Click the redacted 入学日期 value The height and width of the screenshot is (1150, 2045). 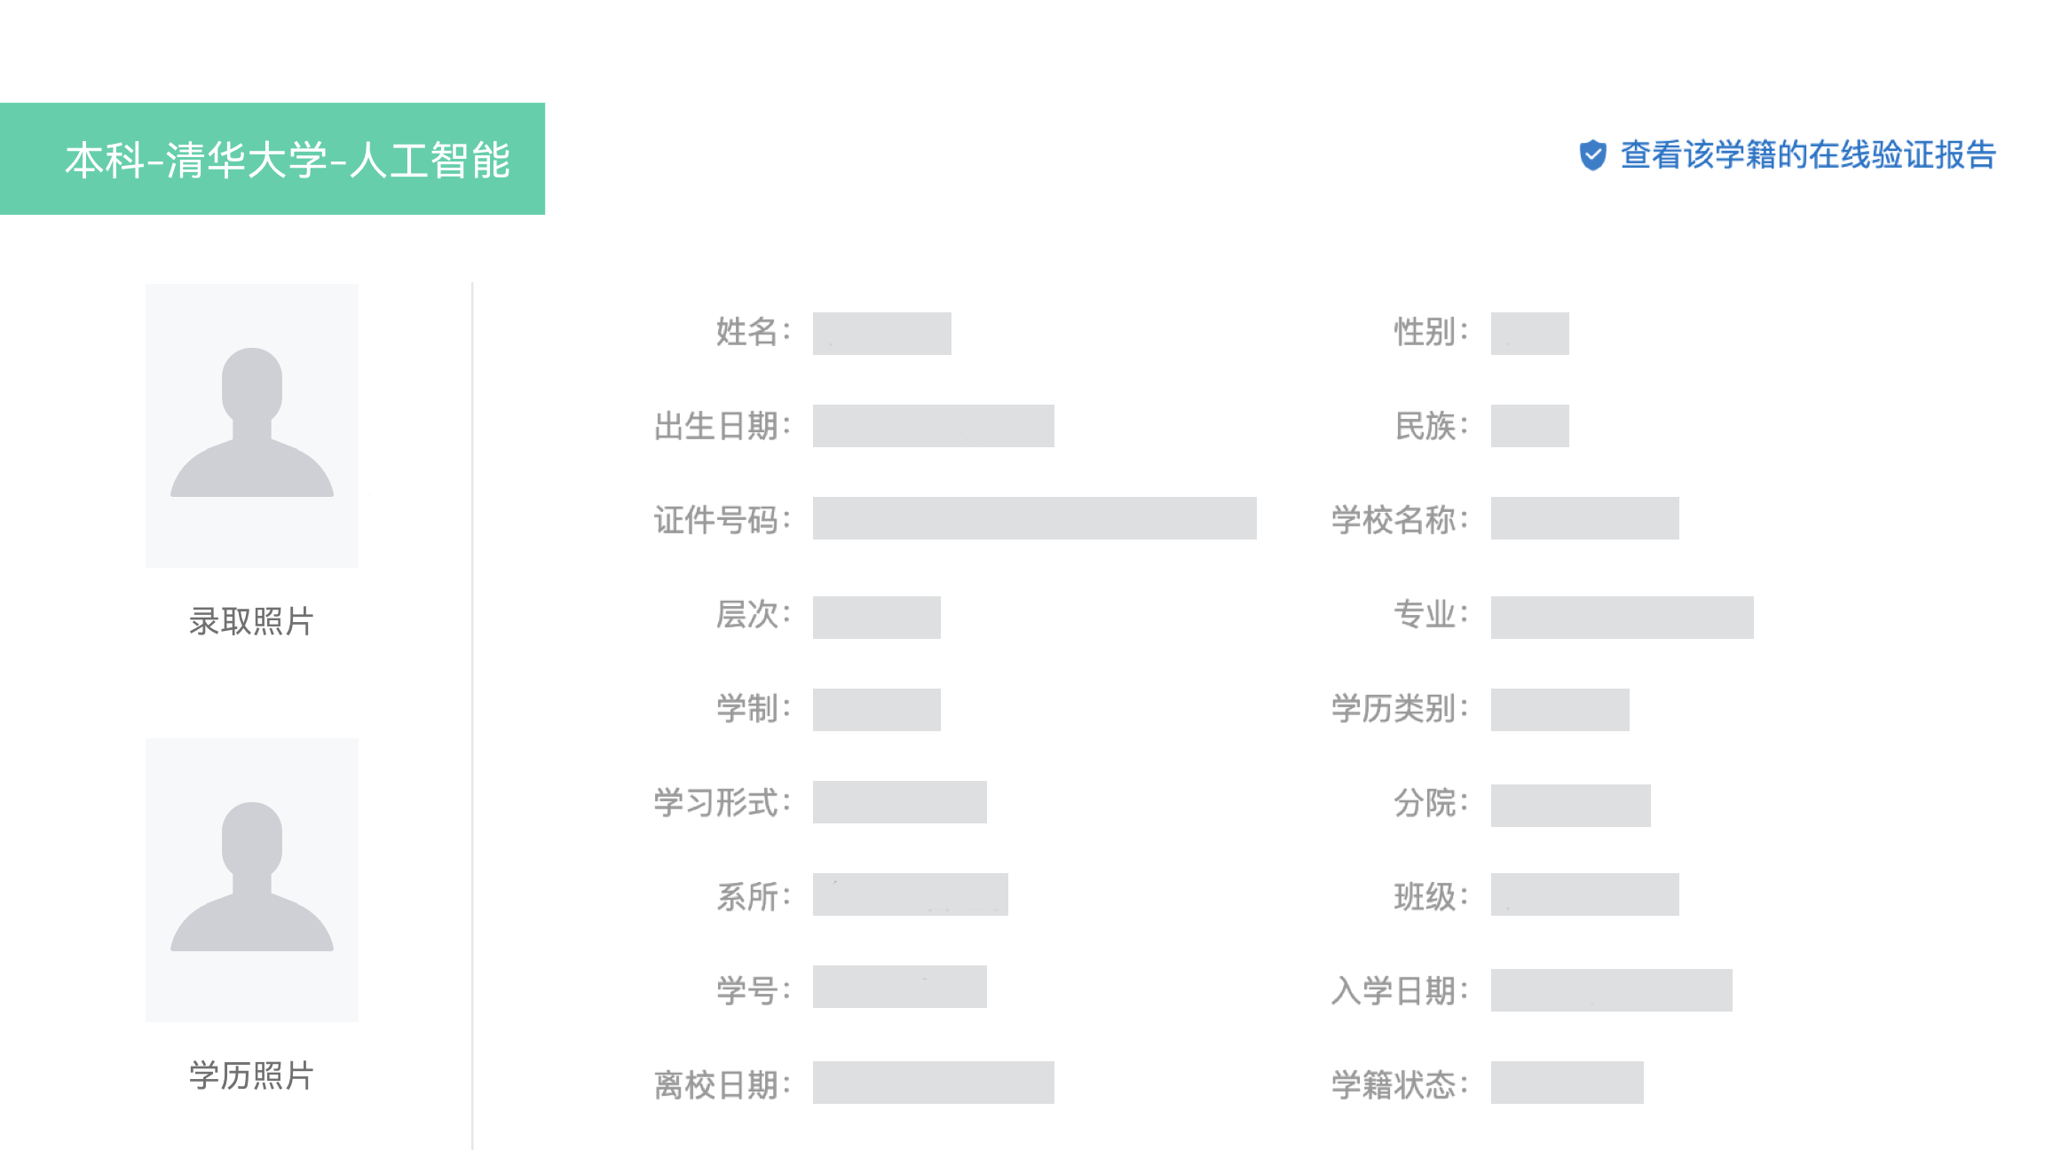pos(1611,990)
